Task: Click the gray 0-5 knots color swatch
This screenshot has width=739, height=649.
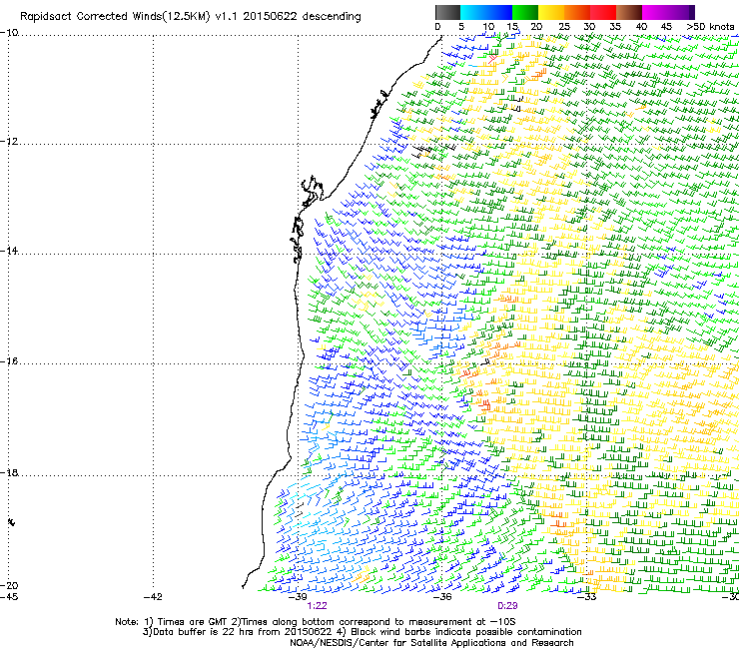Action: [447, 12]
